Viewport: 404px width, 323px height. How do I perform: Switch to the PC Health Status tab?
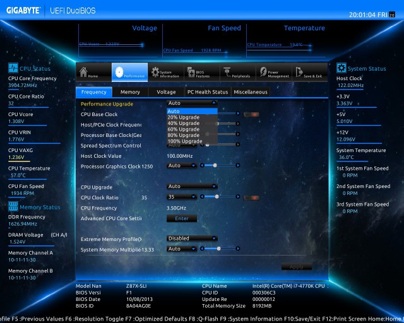(x=208, y=92)
